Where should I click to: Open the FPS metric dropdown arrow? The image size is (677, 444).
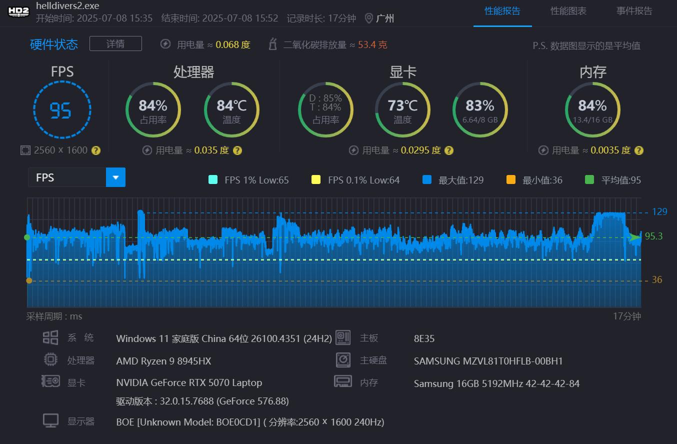115,177
